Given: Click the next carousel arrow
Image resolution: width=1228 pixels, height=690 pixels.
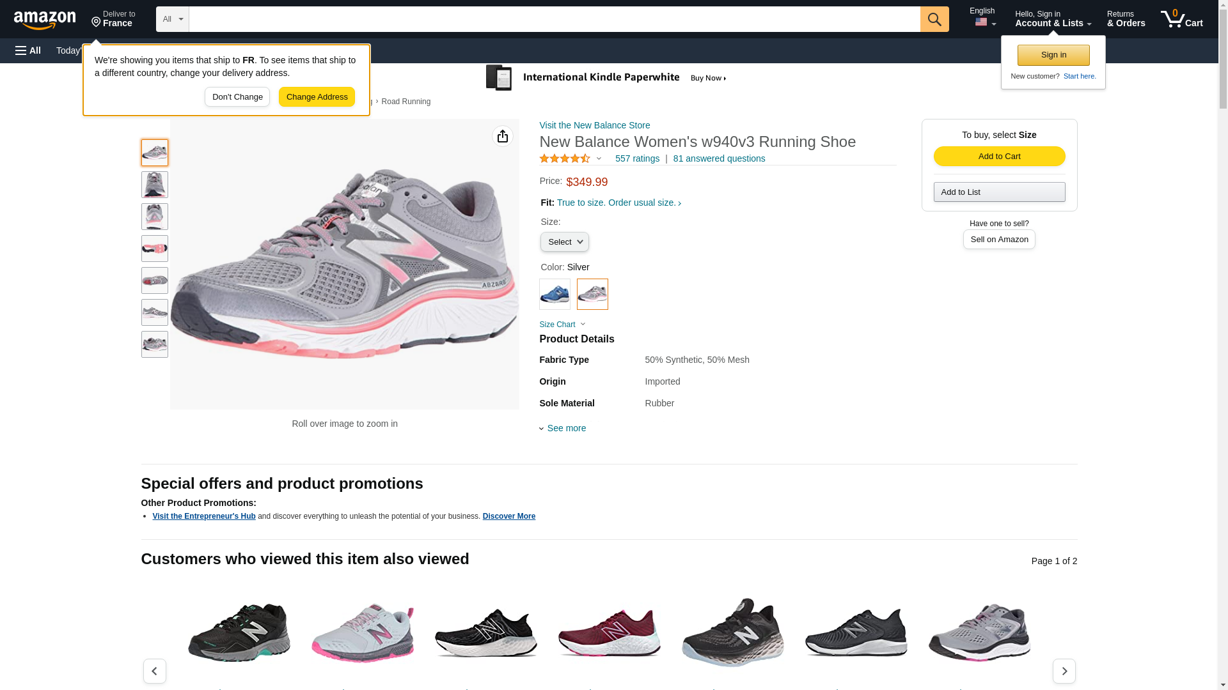Looking at the screenshot, I should 1064,671.
